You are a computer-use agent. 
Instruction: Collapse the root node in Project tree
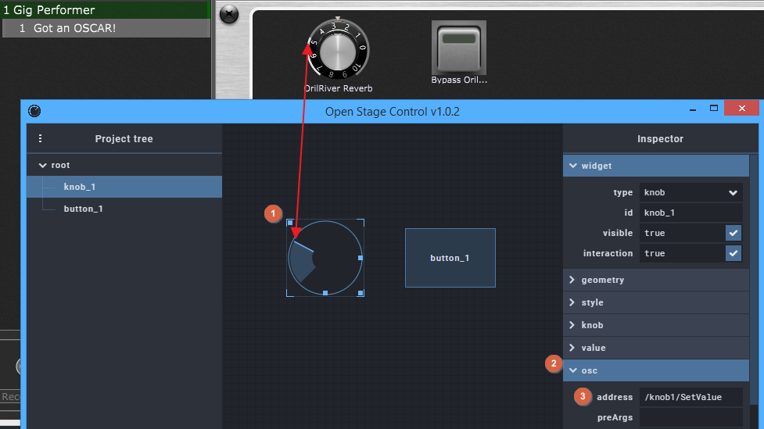(x=42, y=166)
